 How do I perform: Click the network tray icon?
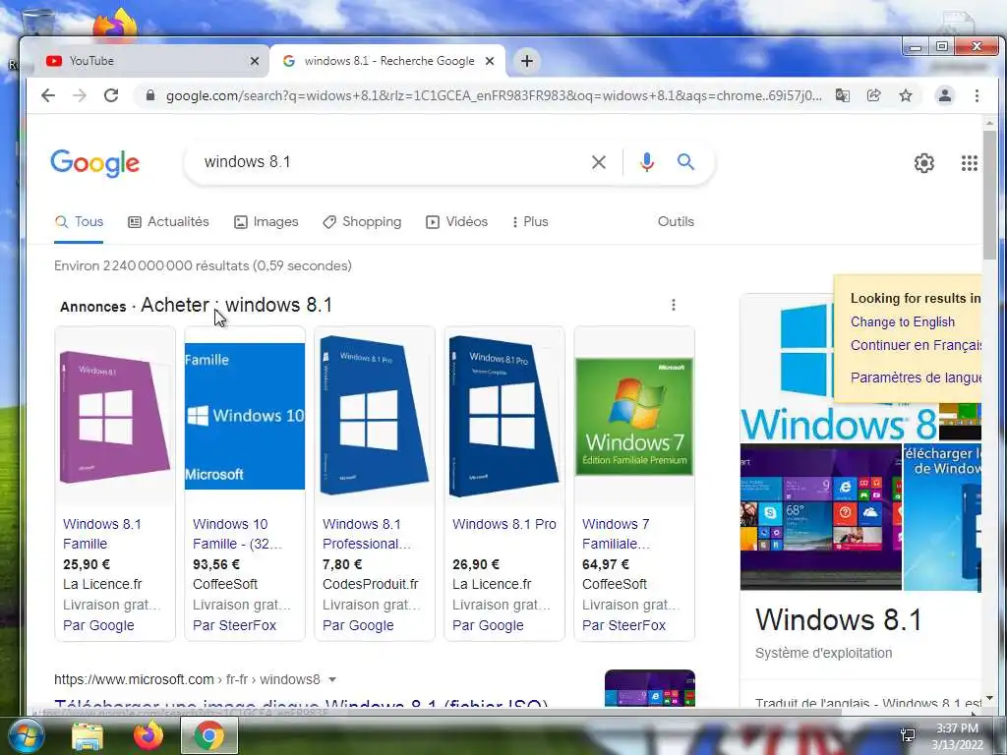908,735
